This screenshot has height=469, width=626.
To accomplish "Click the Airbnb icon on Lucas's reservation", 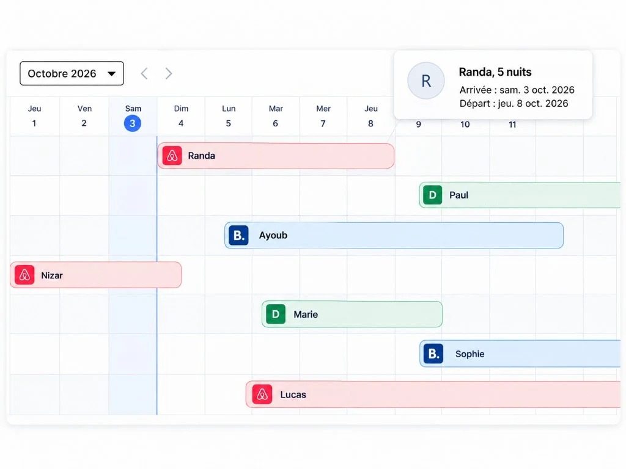I will [262, 394].
